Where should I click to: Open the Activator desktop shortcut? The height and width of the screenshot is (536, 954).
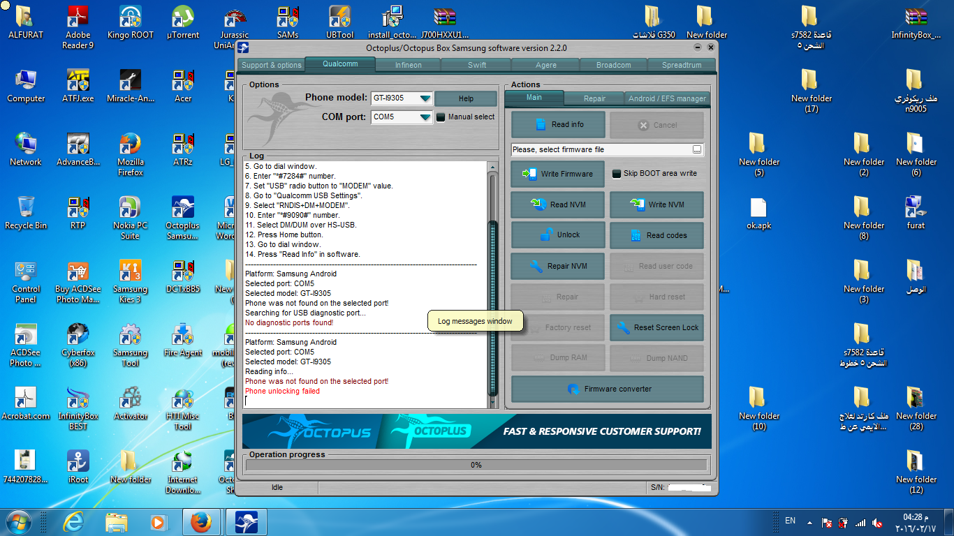tap(130, 404)
